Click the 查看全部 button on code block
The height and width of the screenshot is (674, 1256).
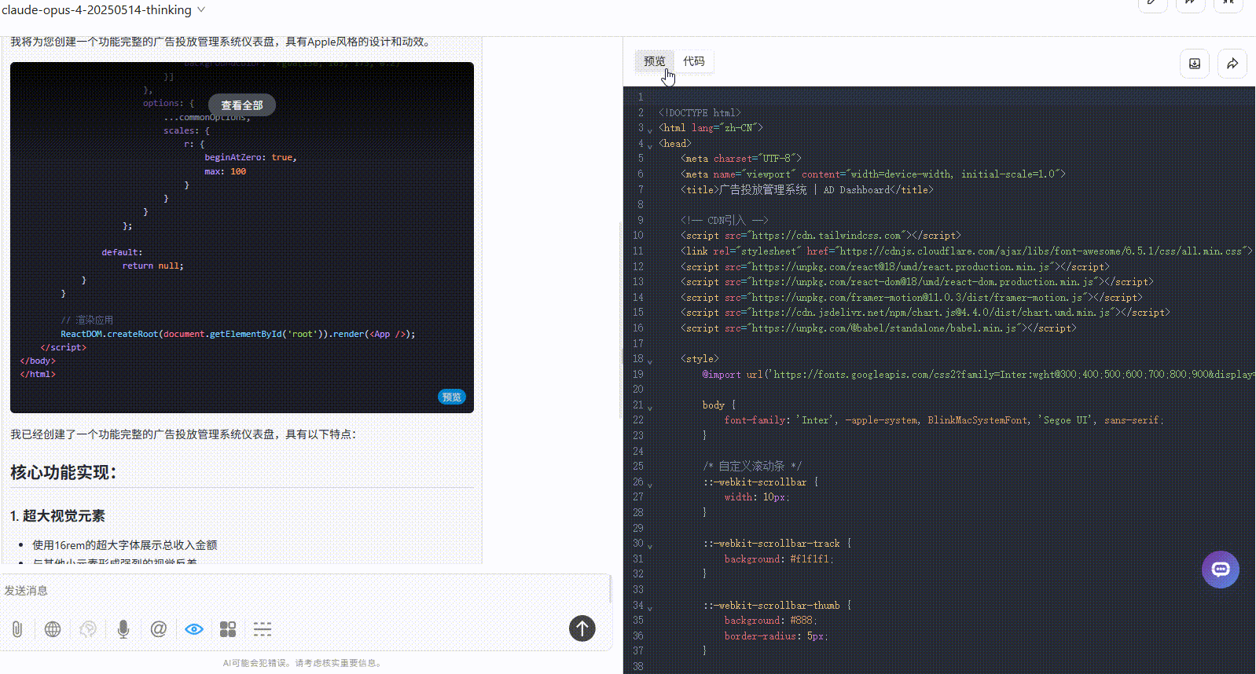click(x=242, y=104)
